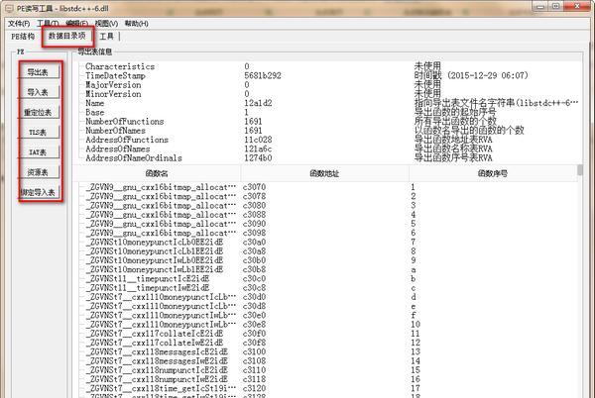Image resolution: width=595 pixels, height=398 pixels.
Task: Select the function address c3098
Action: 254,233
